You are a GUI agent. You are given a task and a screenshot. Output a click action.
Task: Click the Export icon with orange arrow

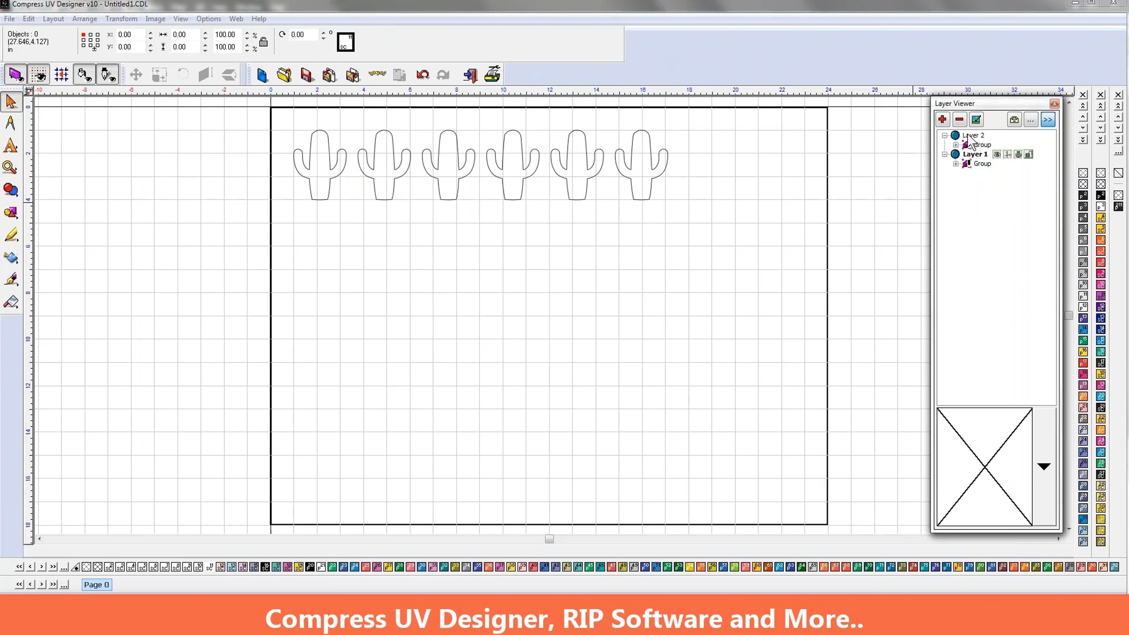[352, 75]
